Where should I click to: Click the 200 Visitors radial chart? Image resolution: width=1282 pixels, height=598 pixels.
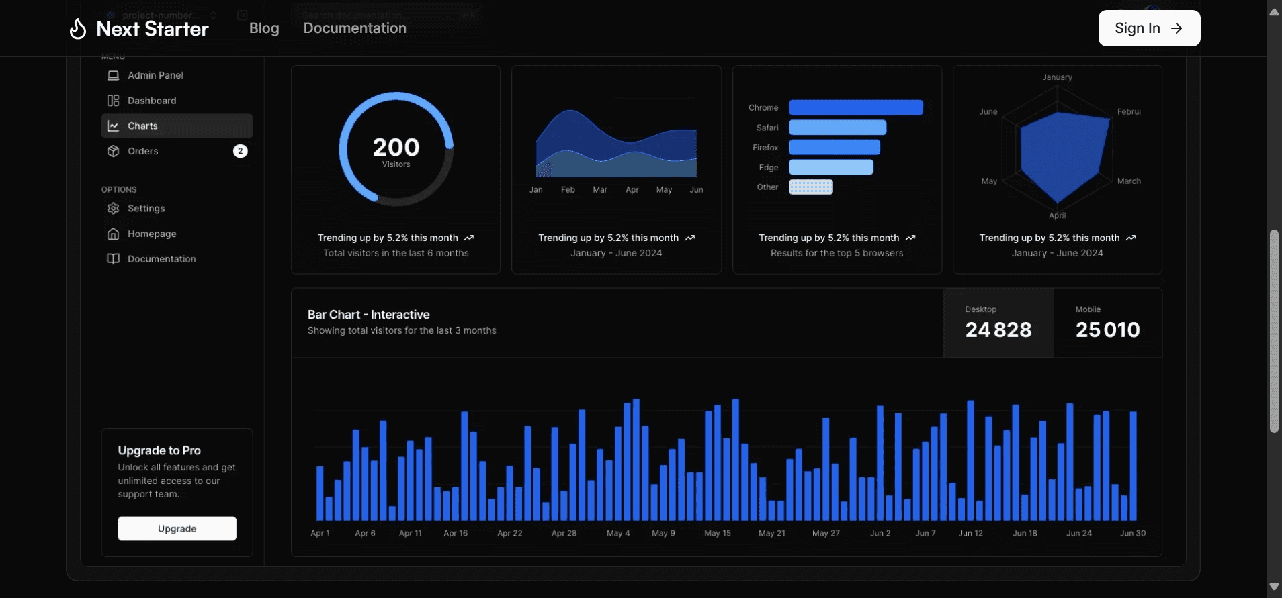(x=396, y=148)
